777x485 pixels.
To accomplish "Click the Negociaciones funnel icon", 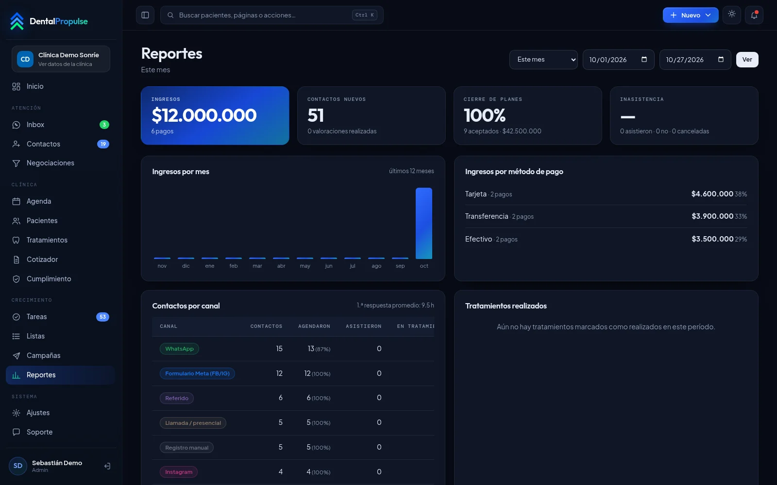I will point(16,163).
